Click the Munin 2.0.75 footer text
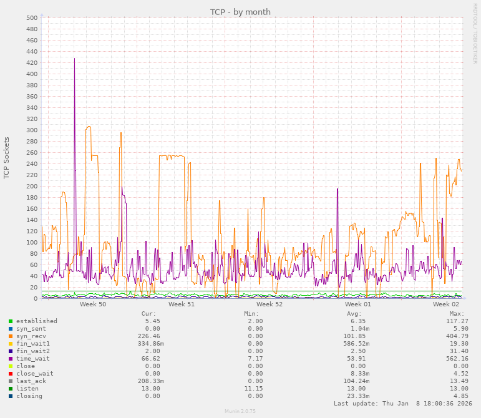The width and height of the screenshot is (481, 418). (x=240, y=412)
